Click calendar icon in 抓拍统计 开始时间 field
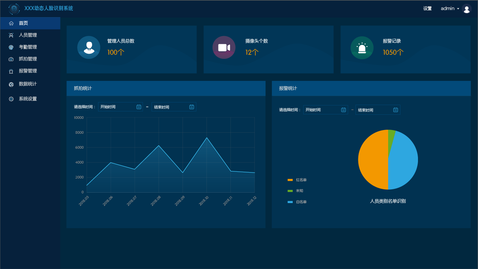 click(x=139, y=107)
